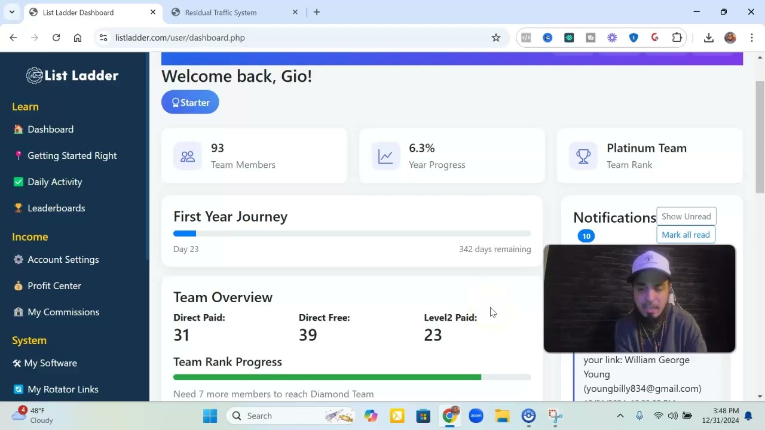Open Microsoft Store from the taskbar
The image size is (765, 430).
coord(423,416)
